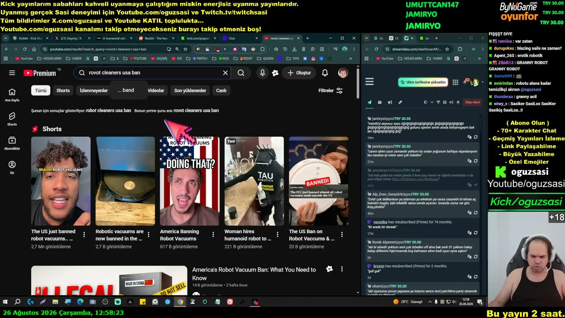Start voice search with the microphone icon

pos(263,73)
